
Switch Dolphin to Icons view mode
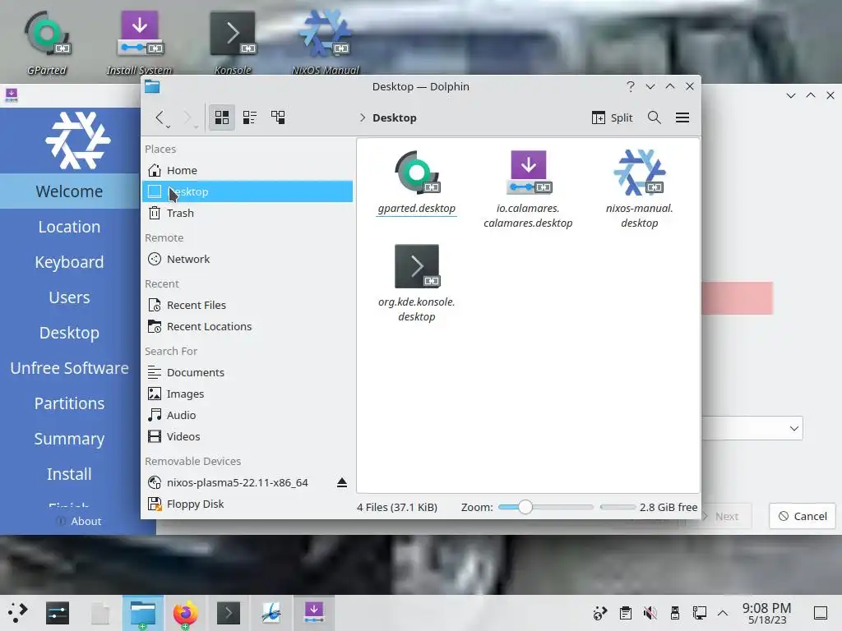pyautogui.click(x=222, y=117)
